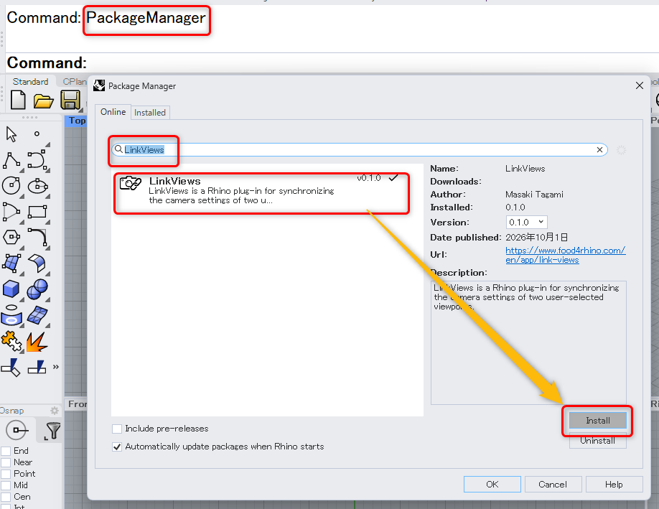Select the blue Box solid tool

(11, 289)
